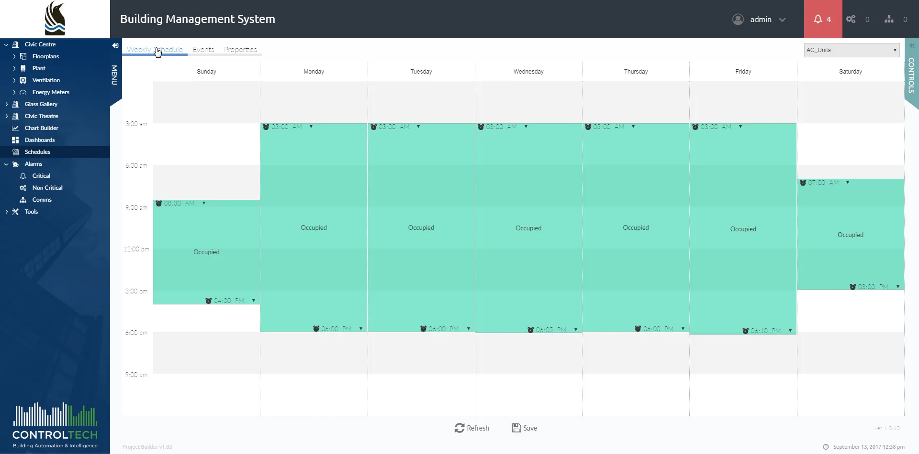Click the alarm bell showing 4 notifications
This screenshot has height=454, width=919.
pyautogui.click(x=819, y=19)
